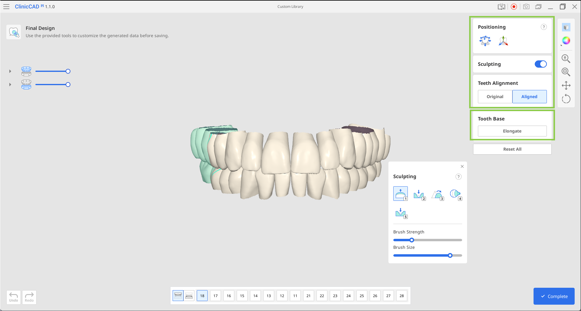Click the help guide icon in title bar

[x=501, y=7]
